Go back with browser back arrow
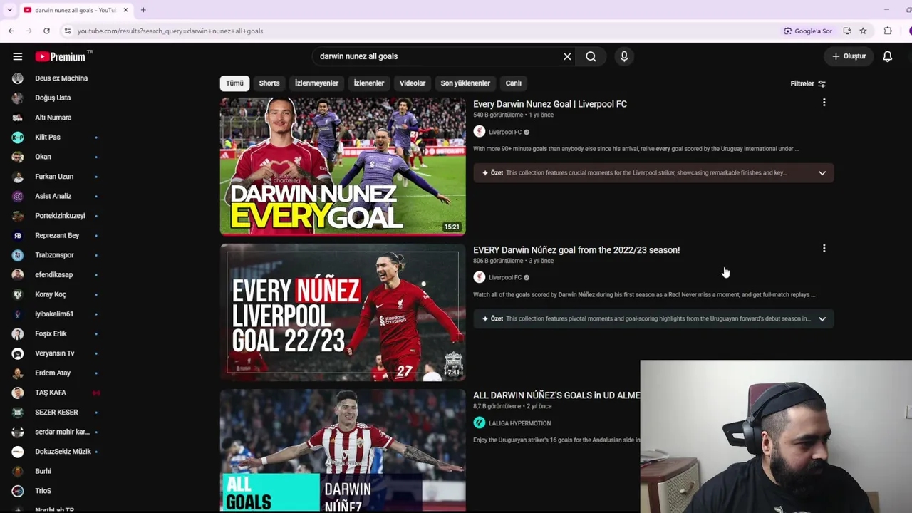Viewport: 912px width, 513px height. pos(11,31)
